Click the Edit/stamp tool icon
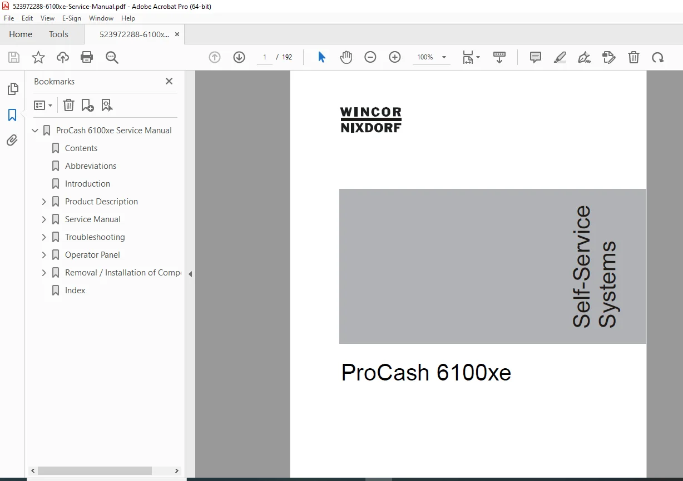683x481 pixels. point(609,57)
